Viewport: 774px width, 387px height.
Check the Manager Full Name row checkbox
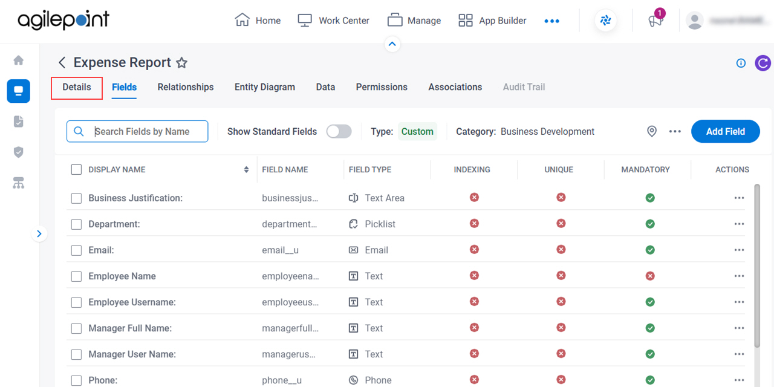[x=76, y=328]
